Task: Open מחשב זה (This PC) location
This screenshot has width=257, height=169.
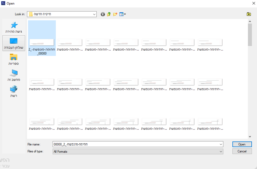Action: (x=14, y=75)
